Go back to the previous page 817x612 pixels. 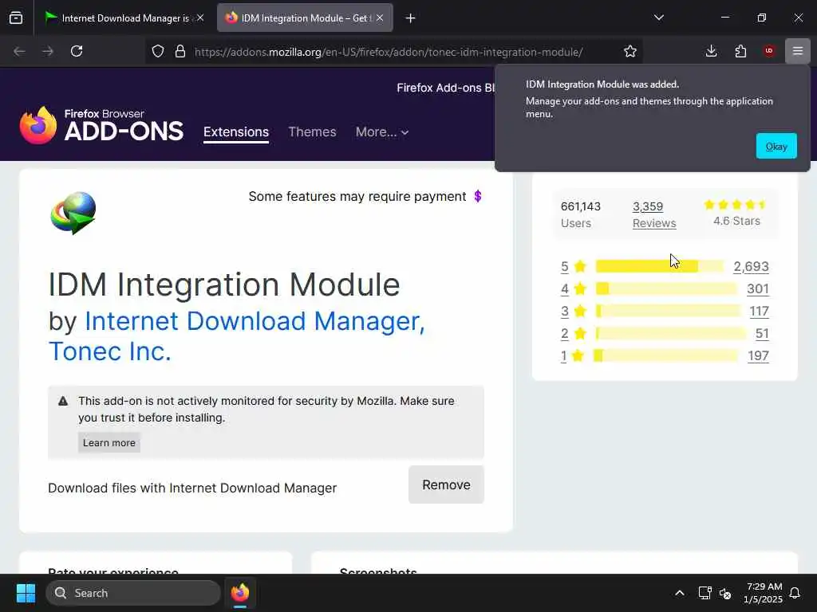pyautogui.click(x=19, y=51)
